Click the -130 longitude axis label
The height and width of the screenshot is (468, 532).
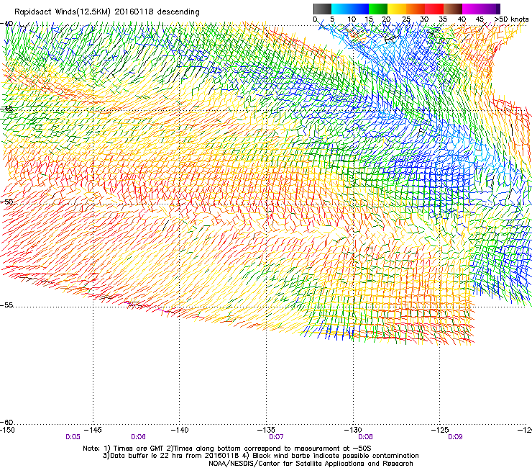353,430
